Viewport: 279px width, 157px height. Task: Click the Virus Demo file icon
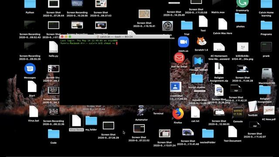click(76, 121)
